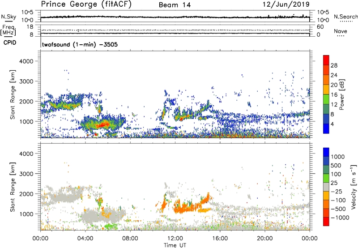Click the 12:00 time tick label
Image resolution: width=358 pixels, height=248 pixels.
coord(175,239)
